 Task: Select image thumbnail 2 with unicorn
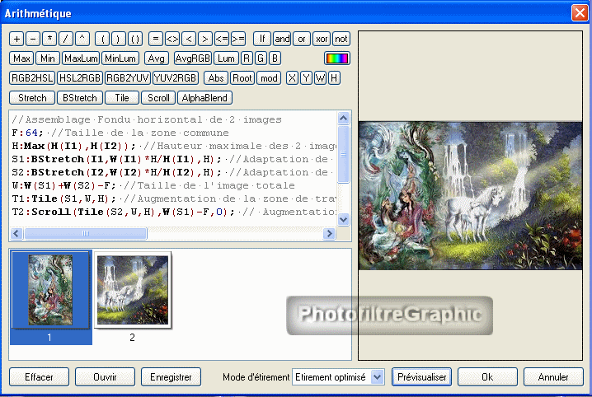132,290
